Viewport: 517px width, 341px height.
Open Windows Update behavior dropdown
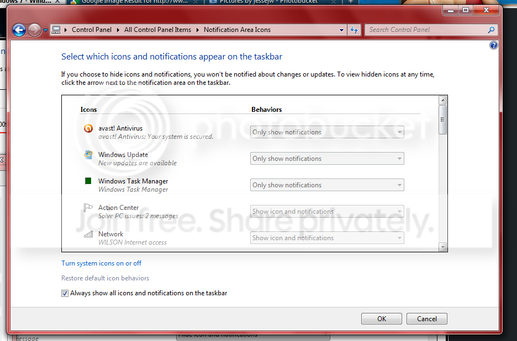tap(327, 159)
